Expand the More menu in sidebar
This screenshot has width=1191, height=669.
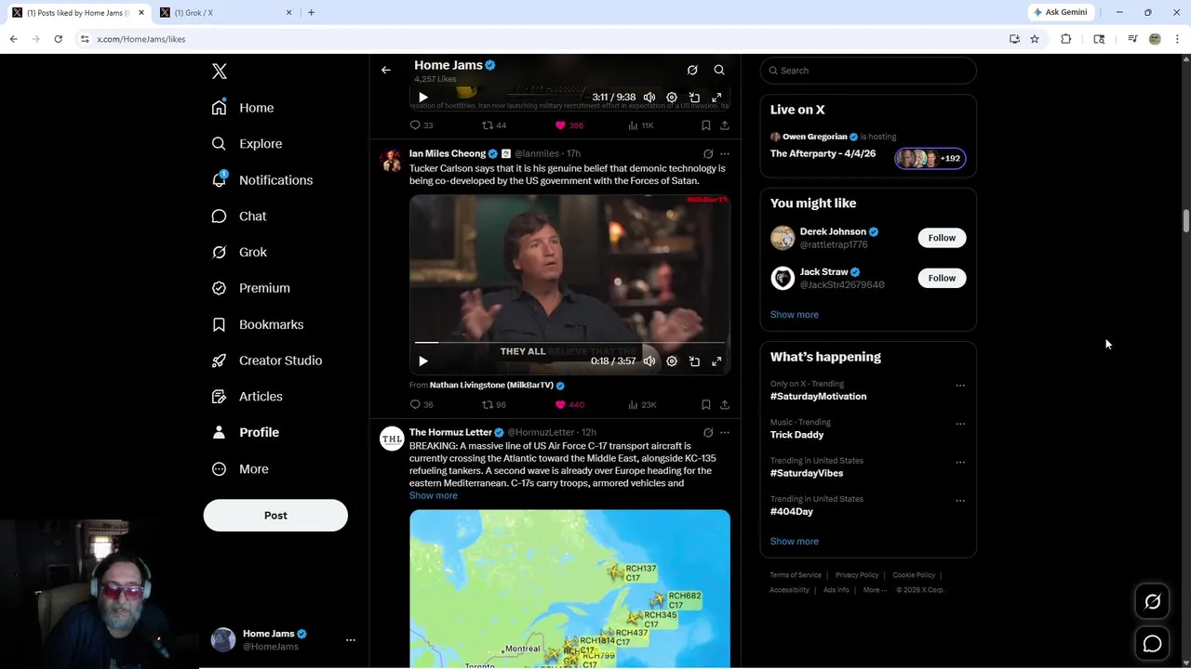(240, 469)
